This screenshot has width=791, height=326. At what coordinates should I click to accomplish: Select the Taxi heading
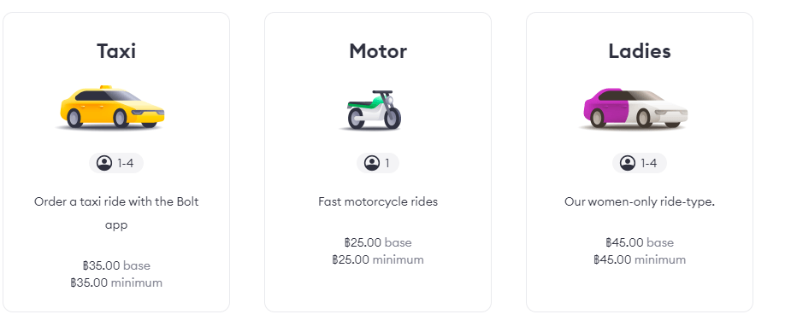coord(116,51)
